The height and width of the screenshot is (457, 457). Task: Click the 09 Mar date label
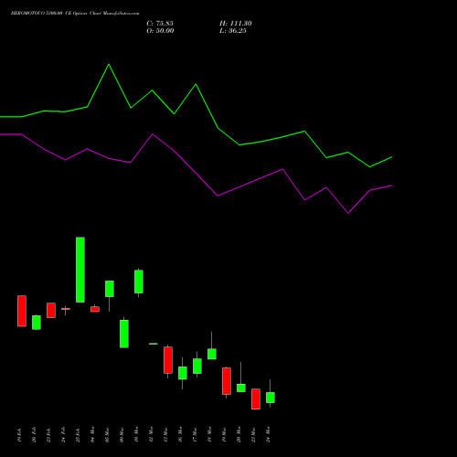coord(122,434)
